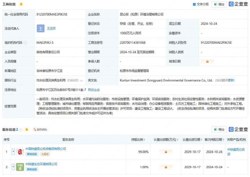Click green 中铁建 logo thumbnail

pos(20,167)
